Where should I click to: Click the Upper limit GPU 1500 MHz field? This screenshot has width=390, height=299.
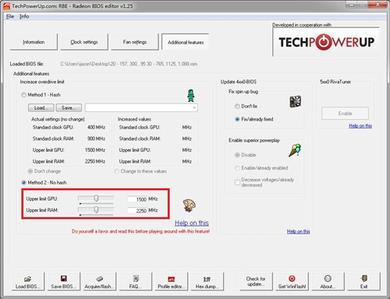pos(137,199)
